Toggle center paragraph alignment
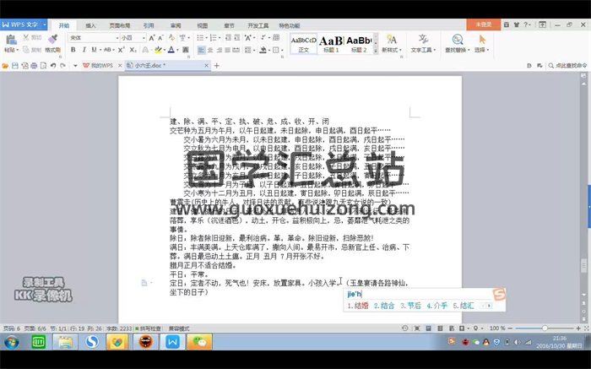 coord(210,50)
